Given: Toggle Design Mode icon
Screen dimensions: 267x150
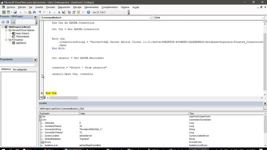Looking at the screenshot, I should [x=63, y=12].
